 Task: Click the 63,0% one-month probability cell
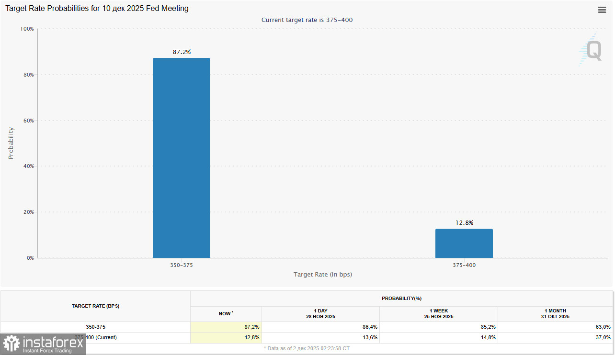556,327
